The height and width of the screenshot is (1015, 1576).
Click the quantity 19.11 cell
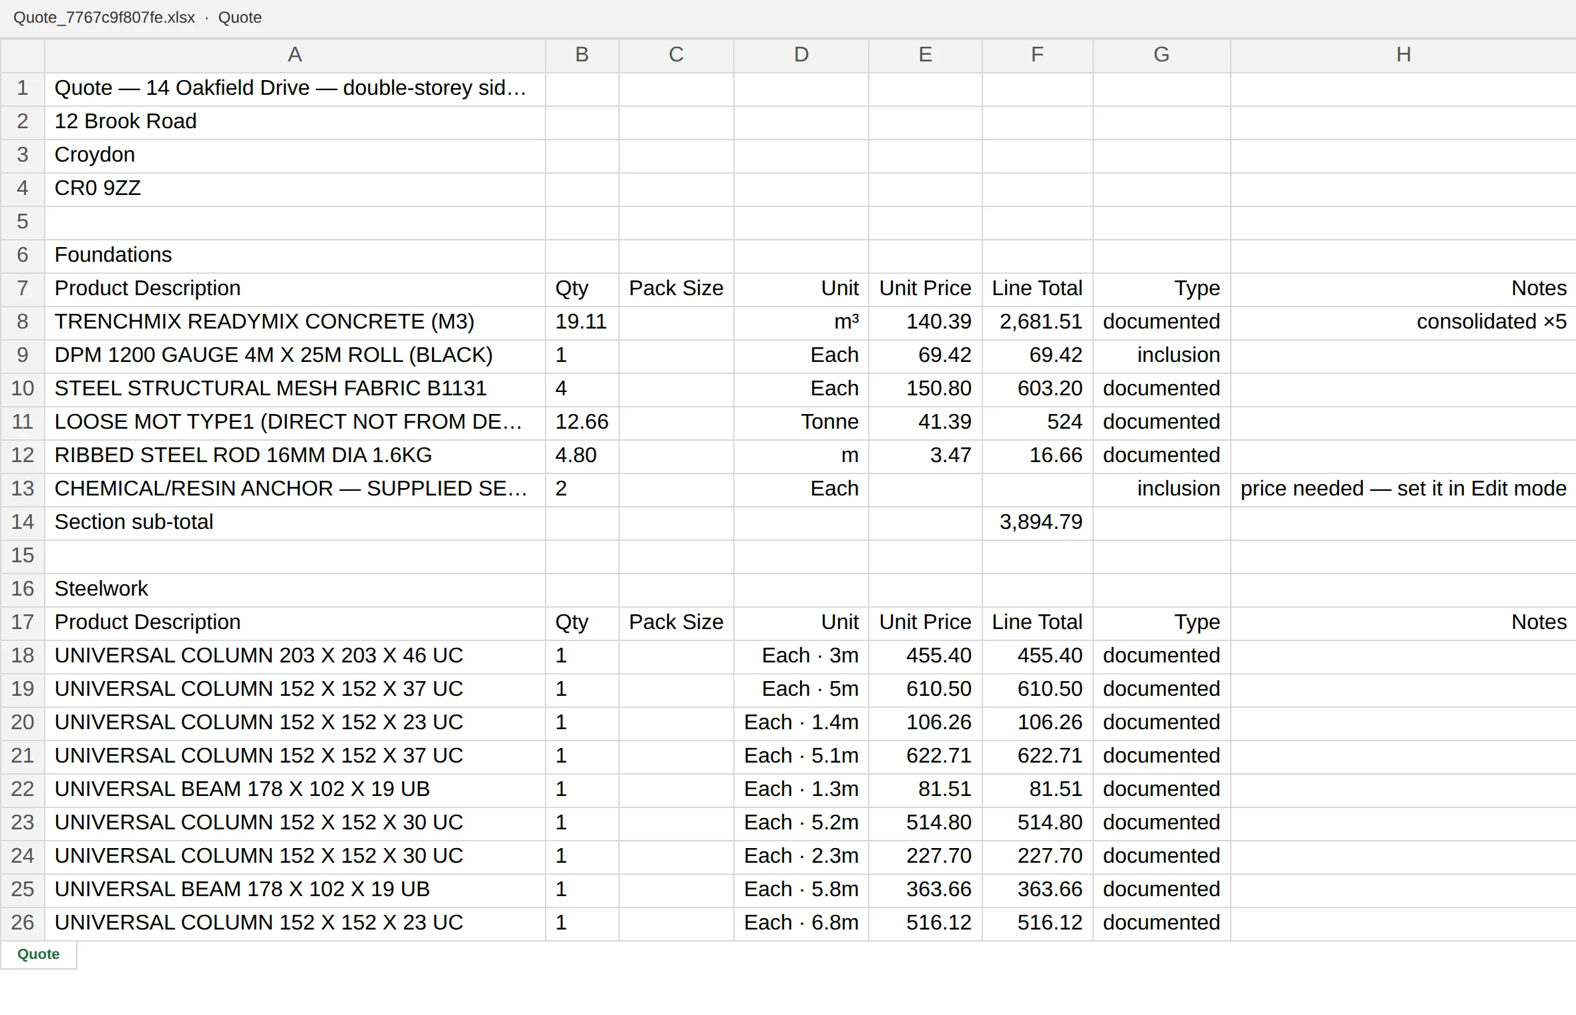tap(582, 322)
